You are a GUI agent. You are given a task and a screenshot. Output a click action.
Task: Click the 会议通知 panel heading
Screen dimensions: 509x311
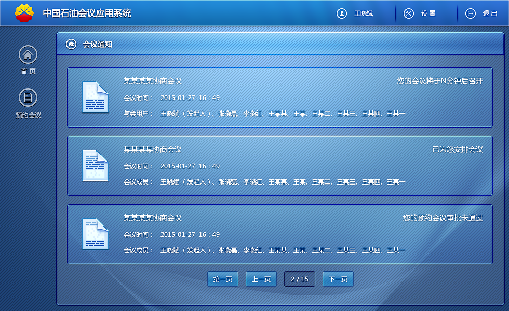coord(98,44)
